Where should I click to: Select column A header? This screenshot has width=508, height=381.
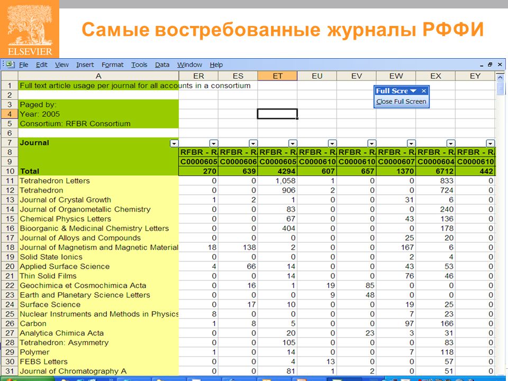click(98, 76)
